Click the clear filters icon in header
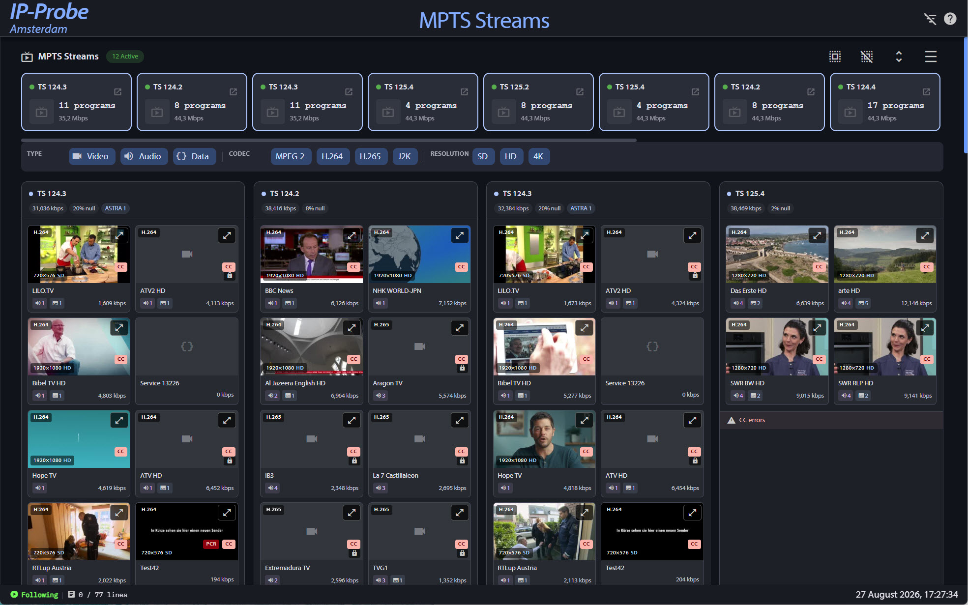 pos(930,19)
